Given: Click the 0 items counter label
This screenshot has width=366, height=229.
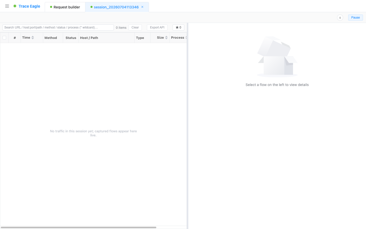Looking at the screenshot, I should (x=121, y=27).
